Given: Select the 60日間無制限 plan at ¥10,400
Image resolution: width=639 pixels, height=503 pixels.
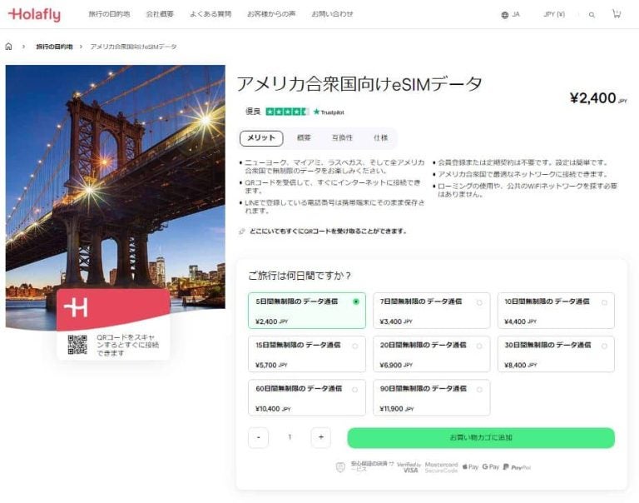Looking at the screenshot, I should click(x=307, y=398).
